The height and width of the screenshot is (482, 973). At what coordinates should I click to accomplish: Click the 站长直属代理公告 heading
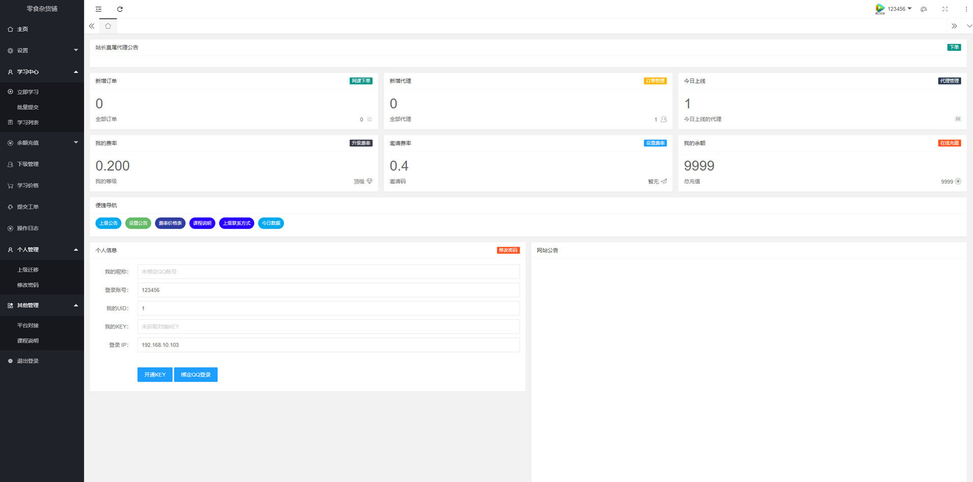(x=117, y=47)
